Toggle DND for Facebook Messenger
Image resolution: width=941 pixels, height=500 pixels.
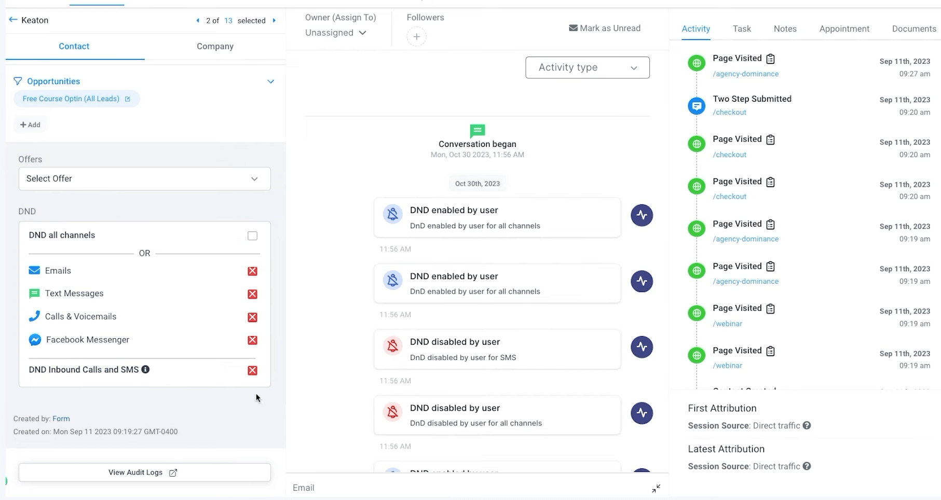pyautogui.click(x=252, y=340)
